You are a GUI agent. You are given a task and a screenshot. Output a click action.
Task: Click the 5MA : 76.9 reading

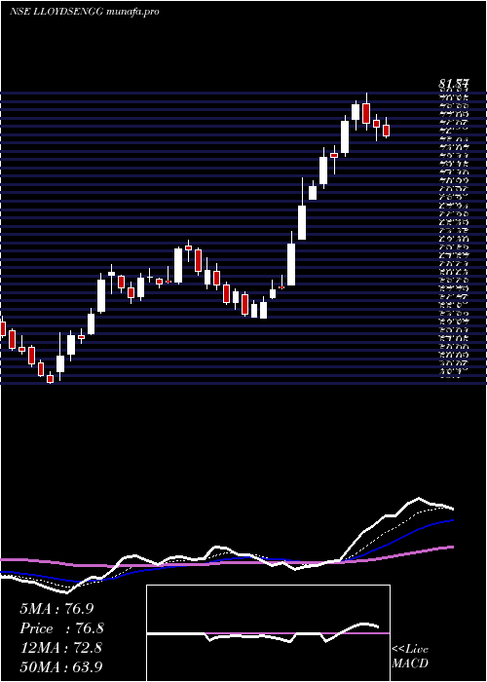tap(56, 609)
